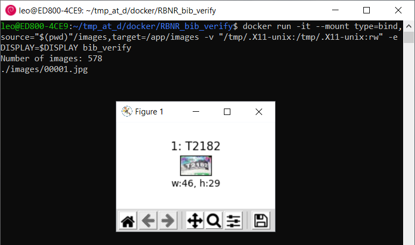Screen dimensions: 415x245
Task: Click the Figure 1 matplotlib window icon
Action: point(127,111)
